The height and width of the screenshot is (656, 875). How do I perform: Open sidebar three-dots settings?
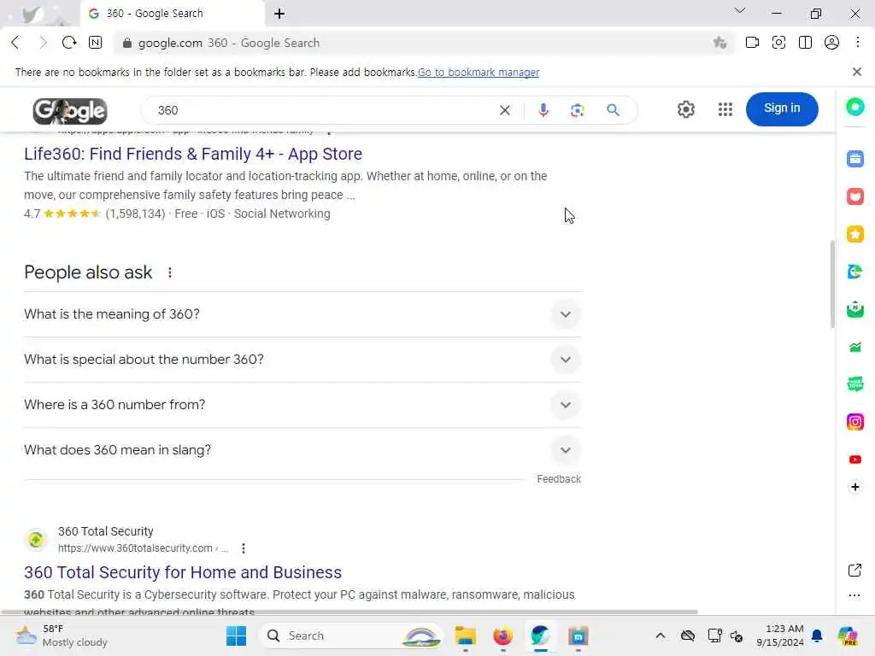[x=854, y=595]
